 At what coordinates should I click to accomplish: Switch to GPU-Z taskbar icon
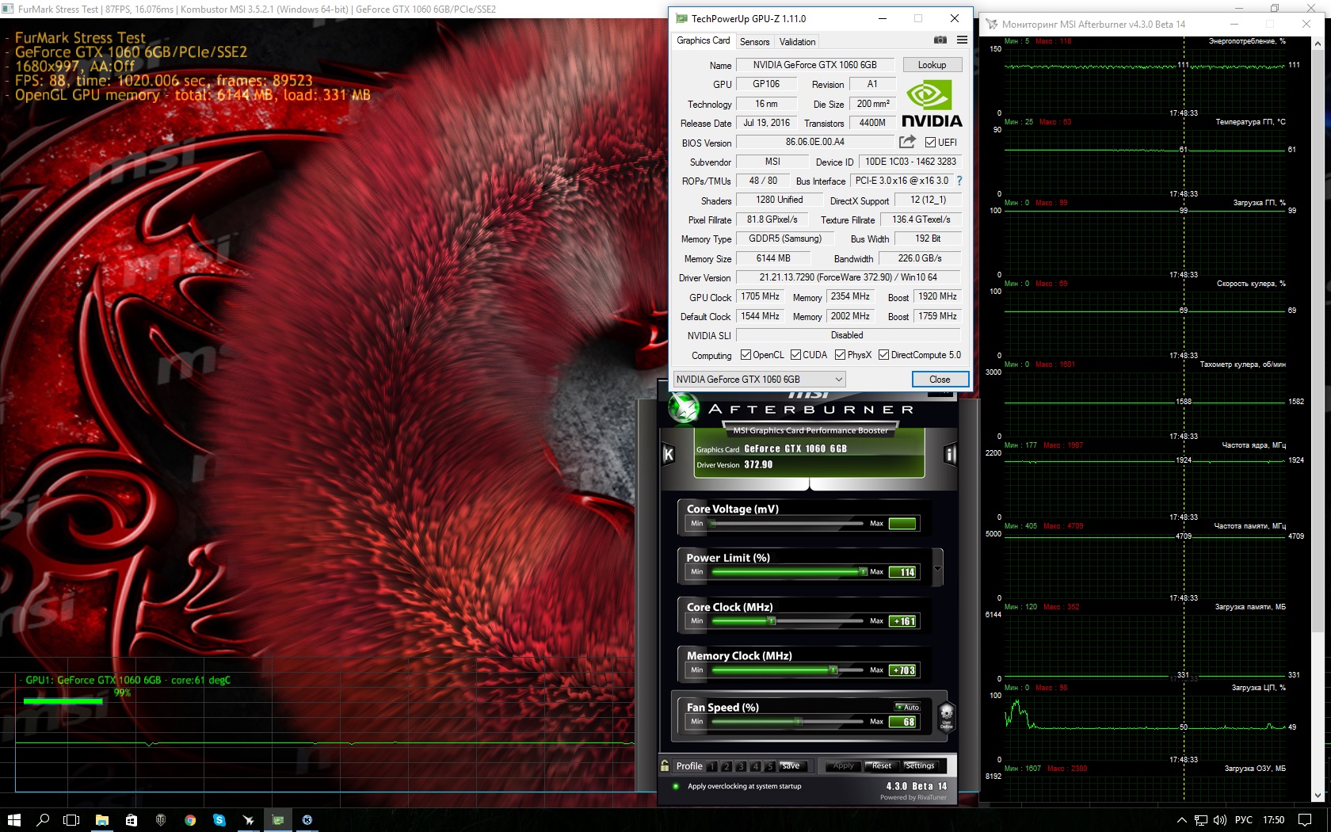pos(278,820)
